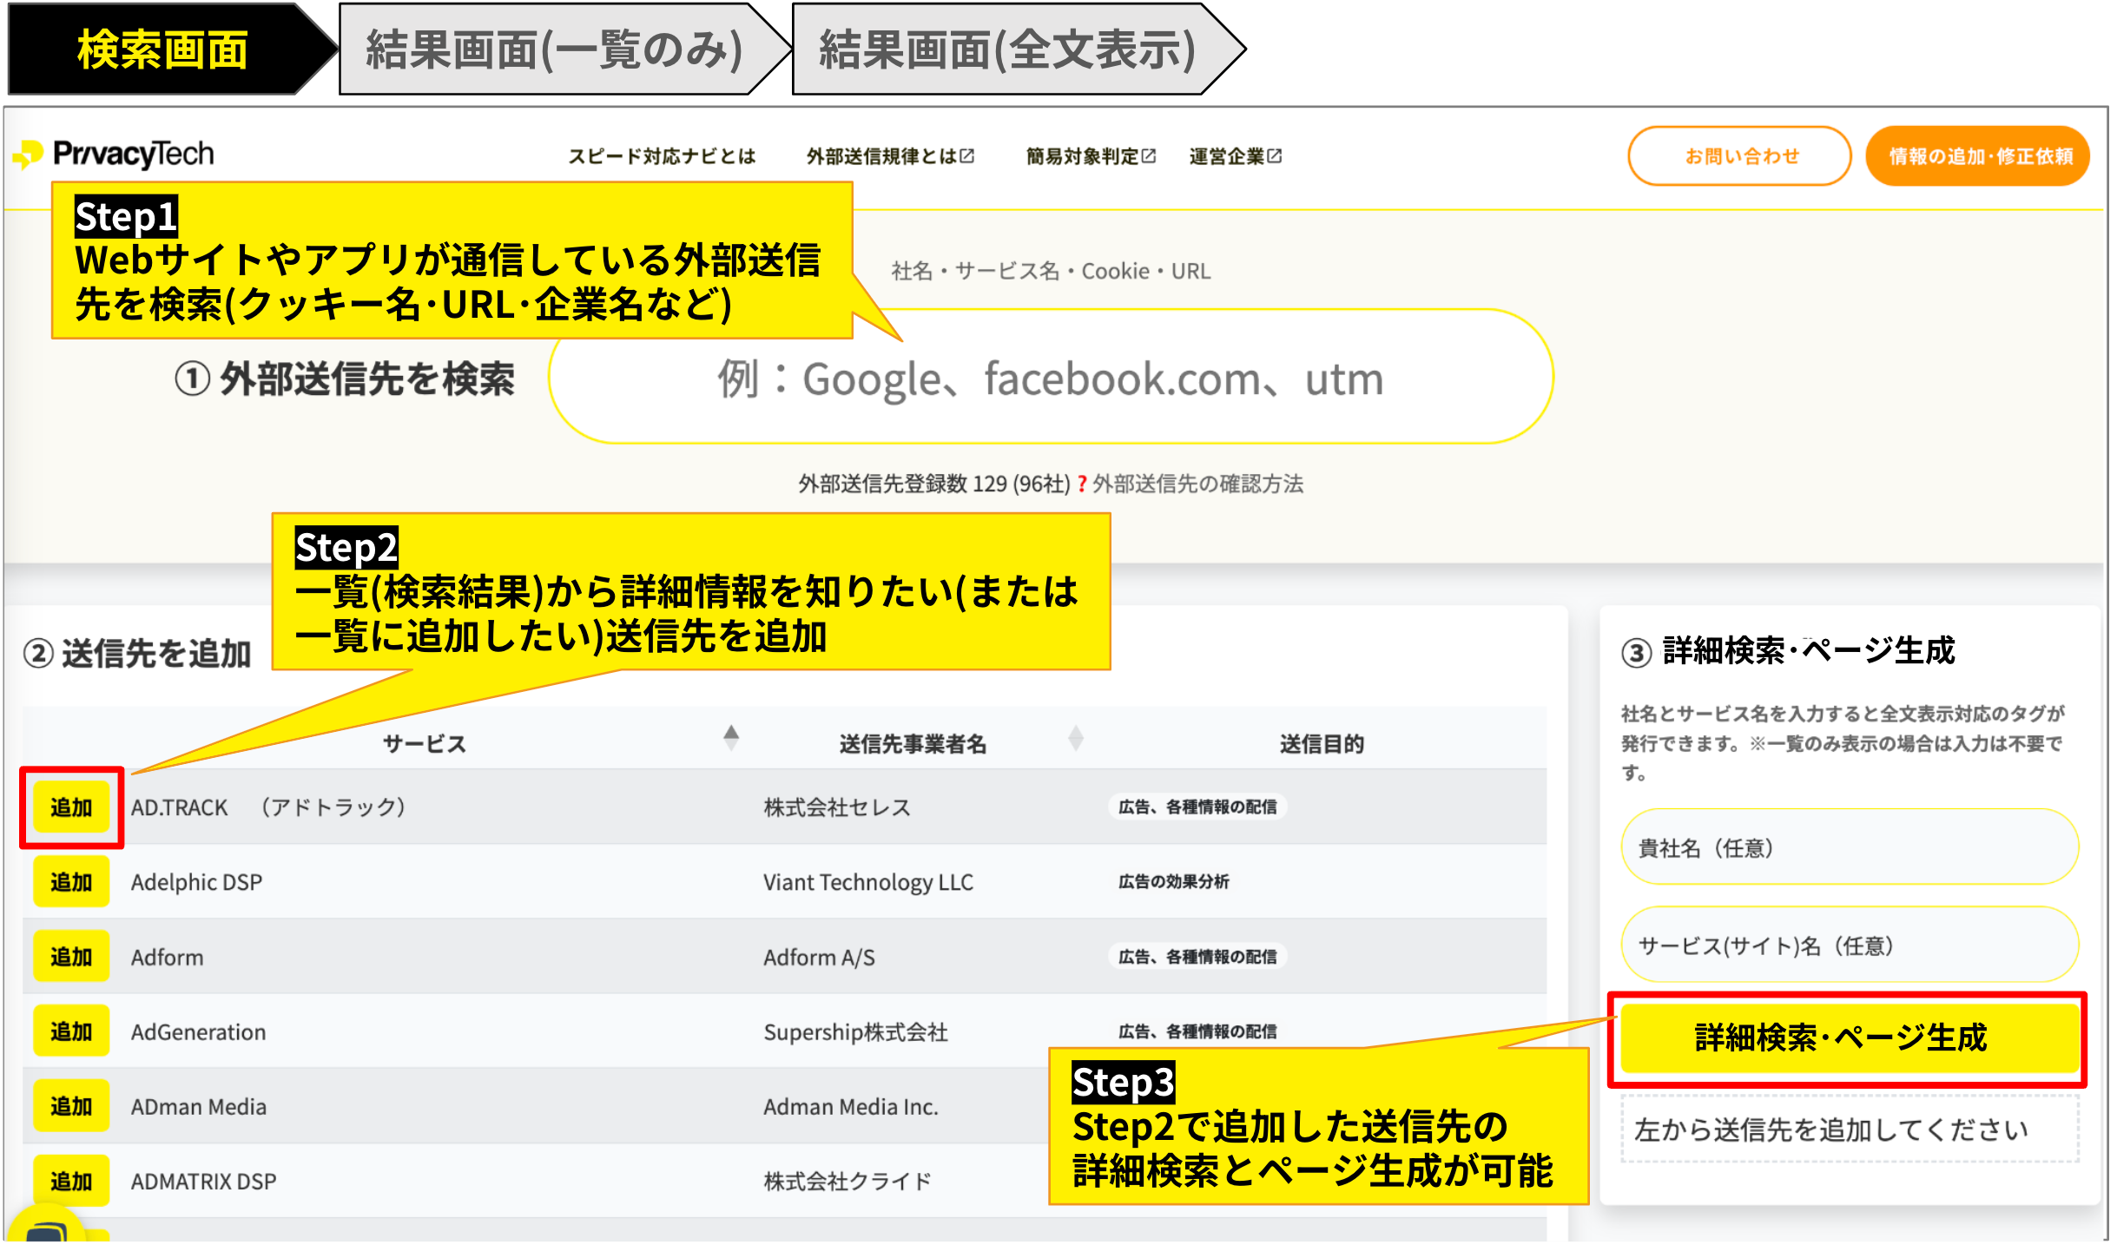Image resolution: width=2117 pixels, height=1245 pixels.
Task: Open スピード対応ナビとは menu item
Action: (662, 156)
